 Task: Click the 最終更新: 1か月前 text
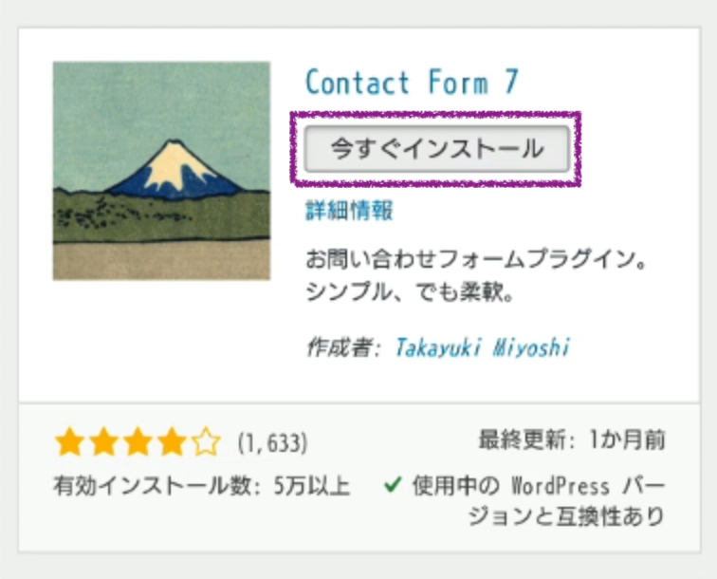point(572,440)
